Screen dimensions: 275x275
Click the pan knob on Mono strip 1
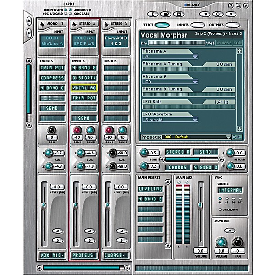tap(52, 130)
